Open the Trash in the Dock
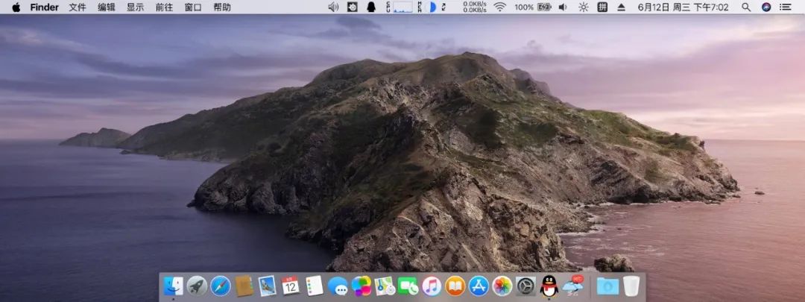Screen dimensions: 805x302 click(x=631, y=286)
